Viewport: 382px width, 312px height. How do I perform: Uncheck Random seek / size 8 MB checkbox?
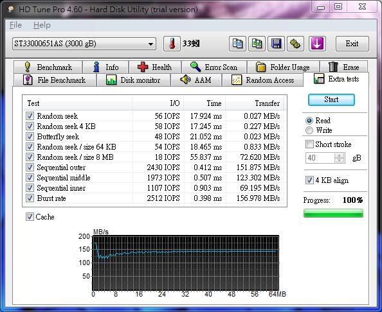(30, 157)
